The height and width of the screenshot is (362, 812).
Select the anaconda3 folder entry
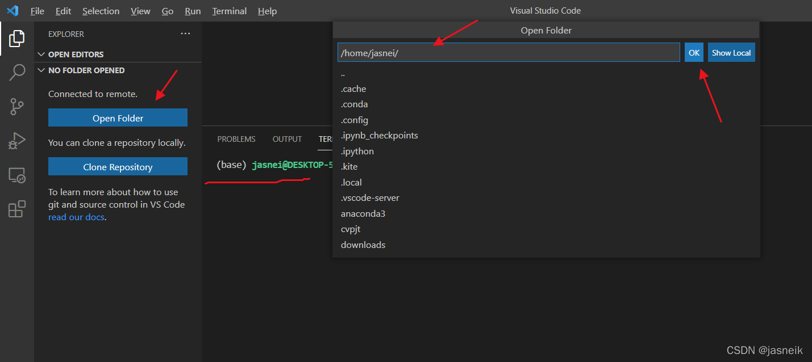546,214
